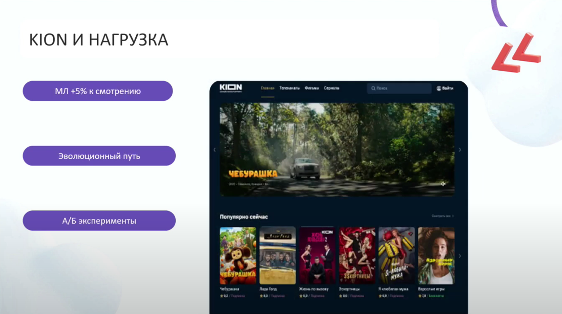Open the Главная tab
The image size is (562, 314).
[x=268, y=88]
